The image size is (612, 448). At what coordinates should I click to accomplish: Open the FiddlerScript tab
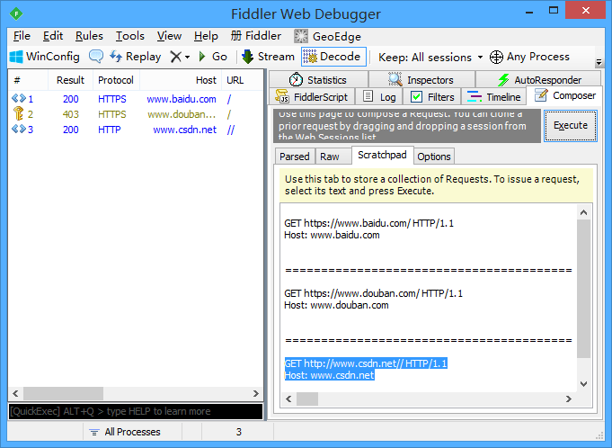tap(312, 97)
